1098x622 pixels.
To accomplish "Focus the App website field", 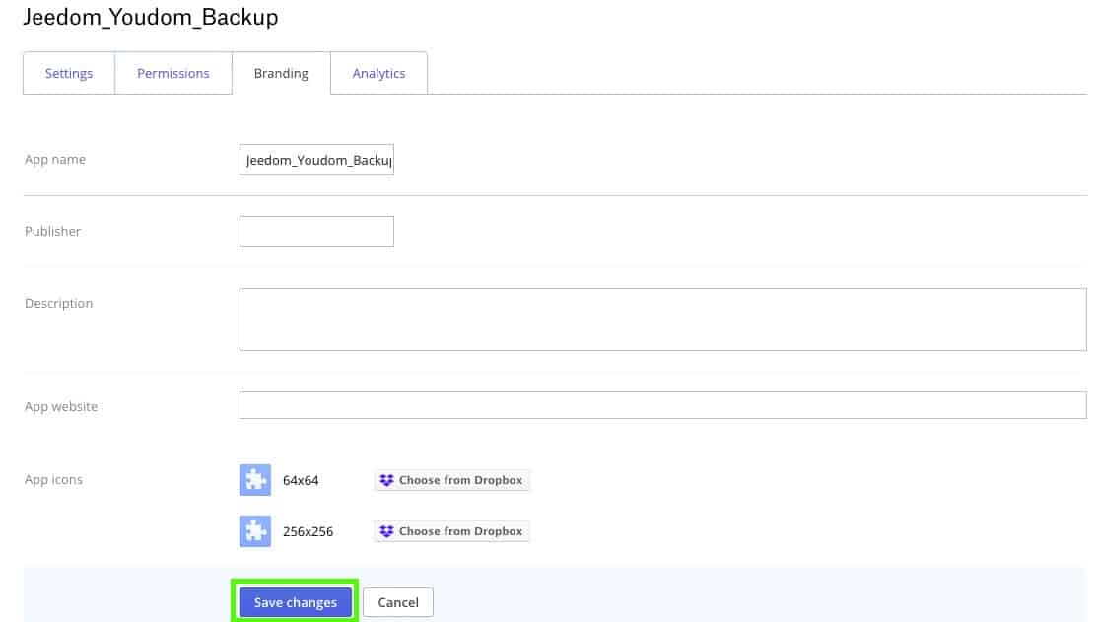I will (662, 405).
